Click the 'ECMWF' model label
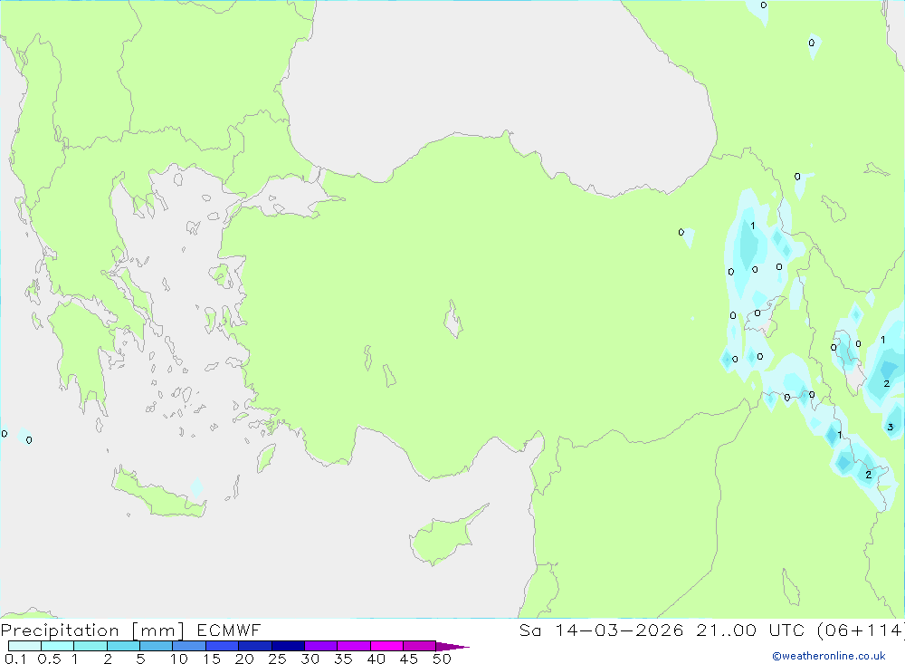This screenshot has width=905, height=664. point(229,630)
